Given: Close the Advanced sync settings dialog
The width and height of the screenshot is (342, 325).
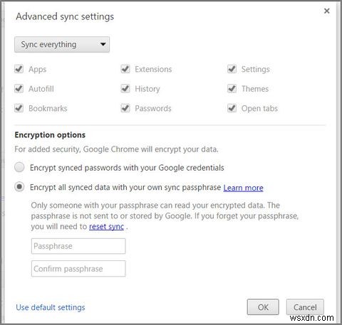Looking at the screenshot, I should (326, 11).
